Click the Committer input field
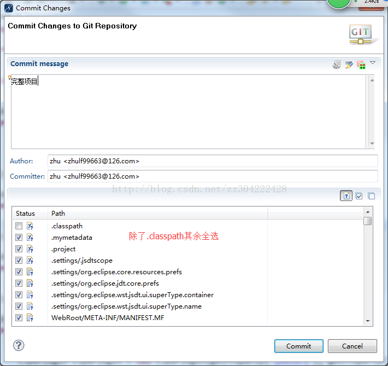Viewport: 388px width, 366px height. point(213,176)
